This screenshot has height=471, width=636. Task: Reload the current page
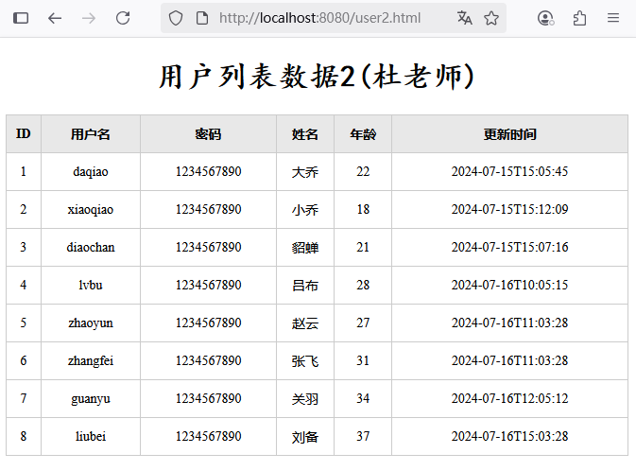point(123,18)
